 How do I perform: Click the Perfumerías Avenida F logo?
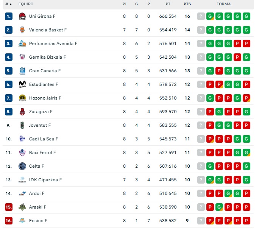point(22,44)
